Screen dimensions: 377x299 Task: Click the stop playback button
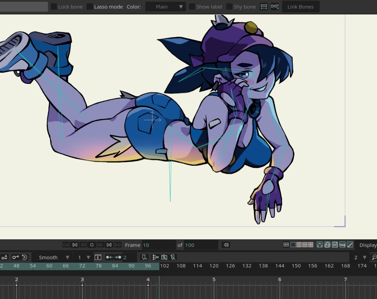tap(92, 245)
